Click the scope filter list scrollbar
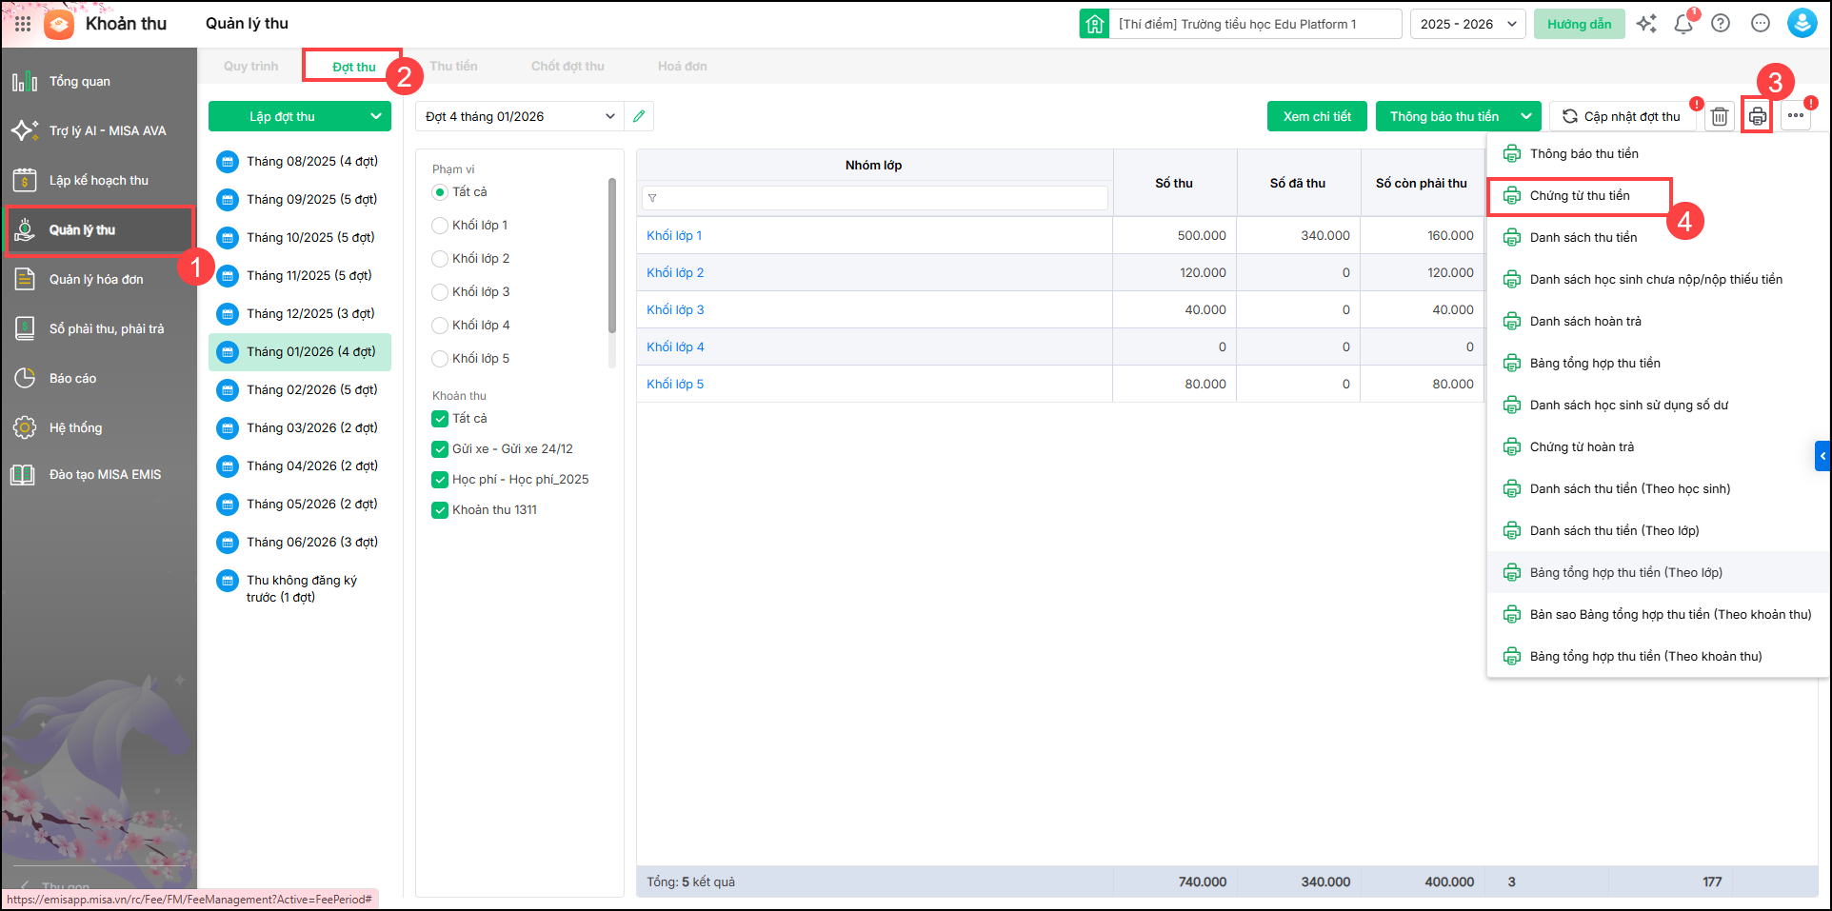Image resolution: width=1832 pixels, height=911 pixels. [612, 257]
